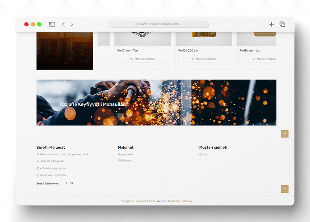This screenshot has width=310, height=222.
Task: Click the office@profigroup.az email
Action: pyautogui.click(x=53, y=169)
